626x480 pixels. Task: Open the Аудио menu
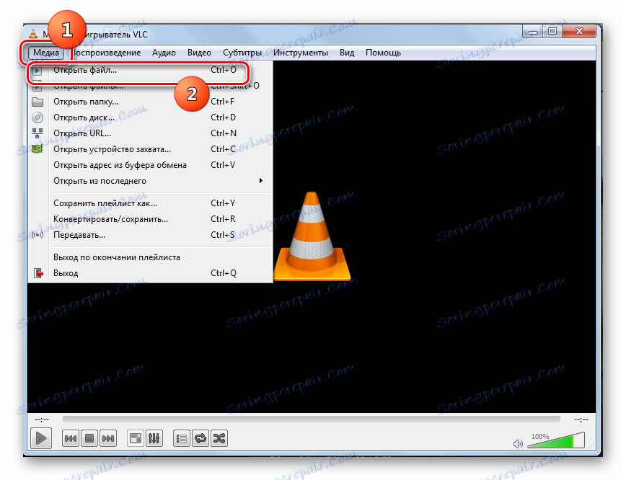click(x=164, y=53)
